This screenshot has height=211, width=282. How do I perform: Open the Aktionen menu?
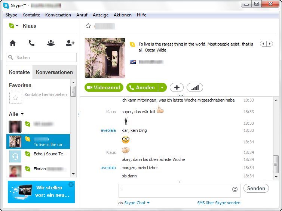pyautogui.click(x=122, y=15)
